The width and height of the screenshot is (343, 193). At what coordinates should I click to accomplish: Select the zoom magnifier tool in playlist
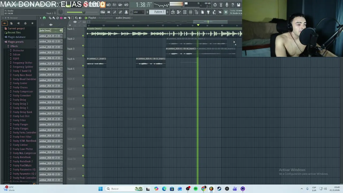click(76, 18)
